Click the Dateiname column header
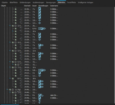Screen dimensions: 115x105 click(x=54, y=6)
